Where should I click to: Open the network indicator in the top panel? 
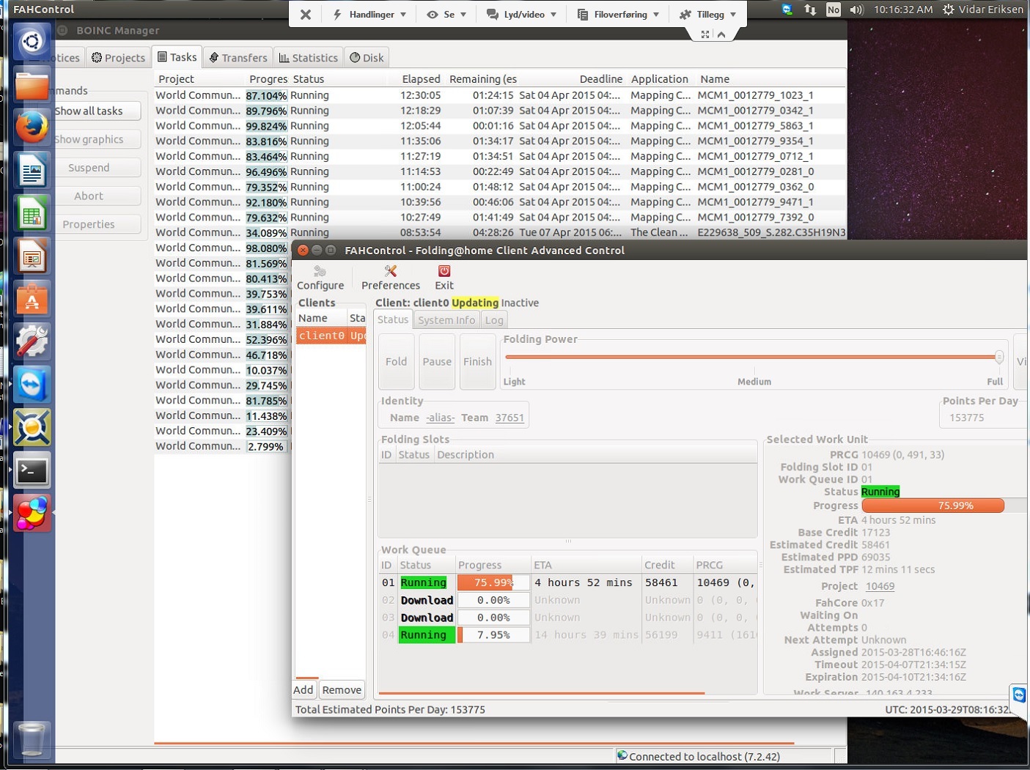810,10
